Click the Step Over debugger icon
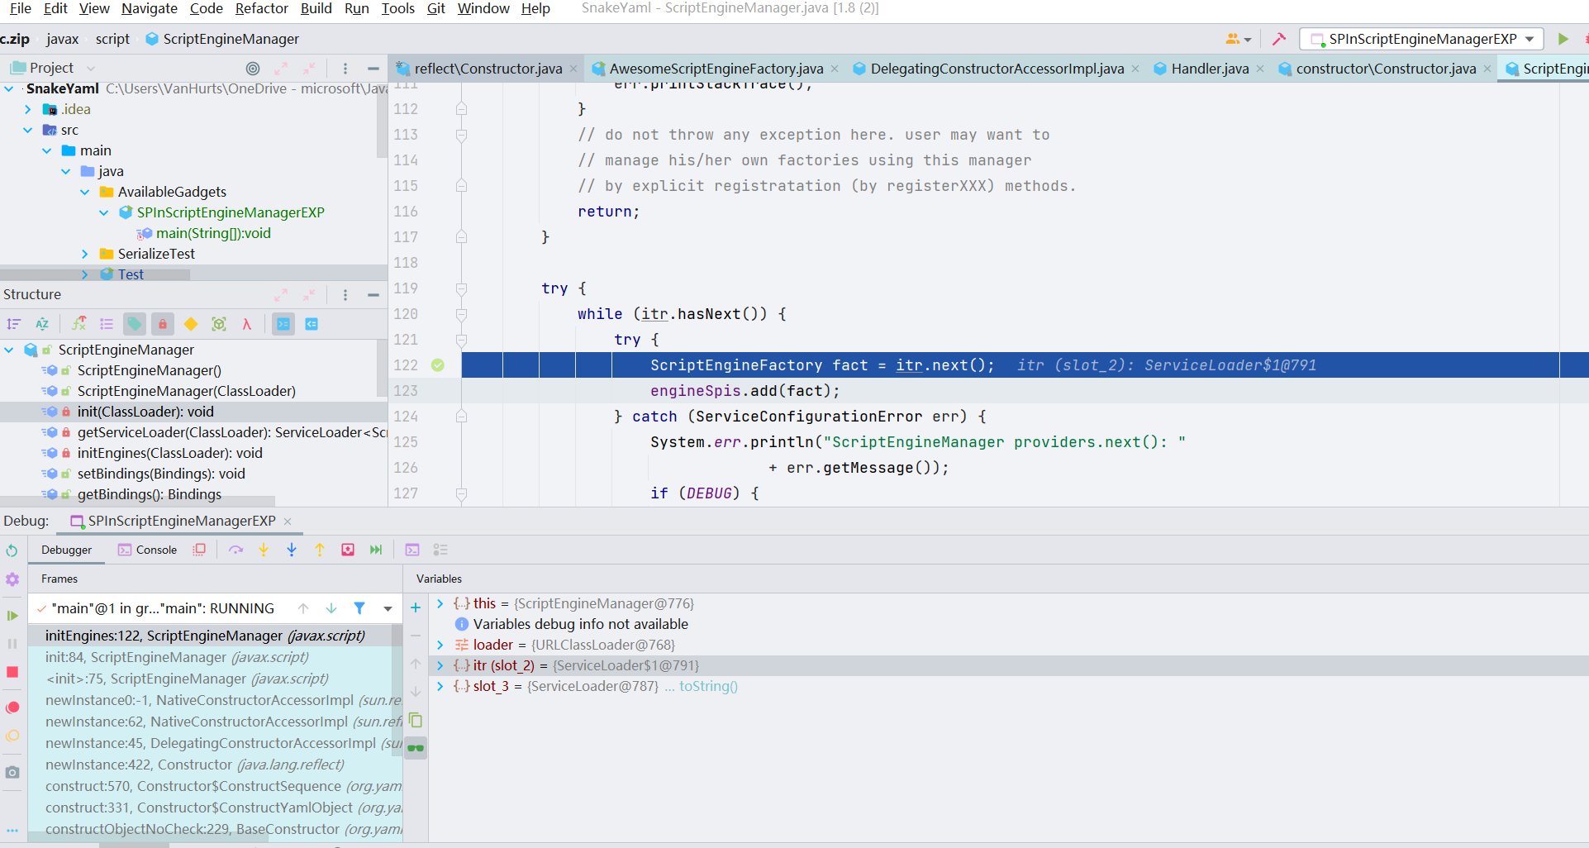This screenshot has height=848, width=1589. pyautogui.click(x=235, y=550)
